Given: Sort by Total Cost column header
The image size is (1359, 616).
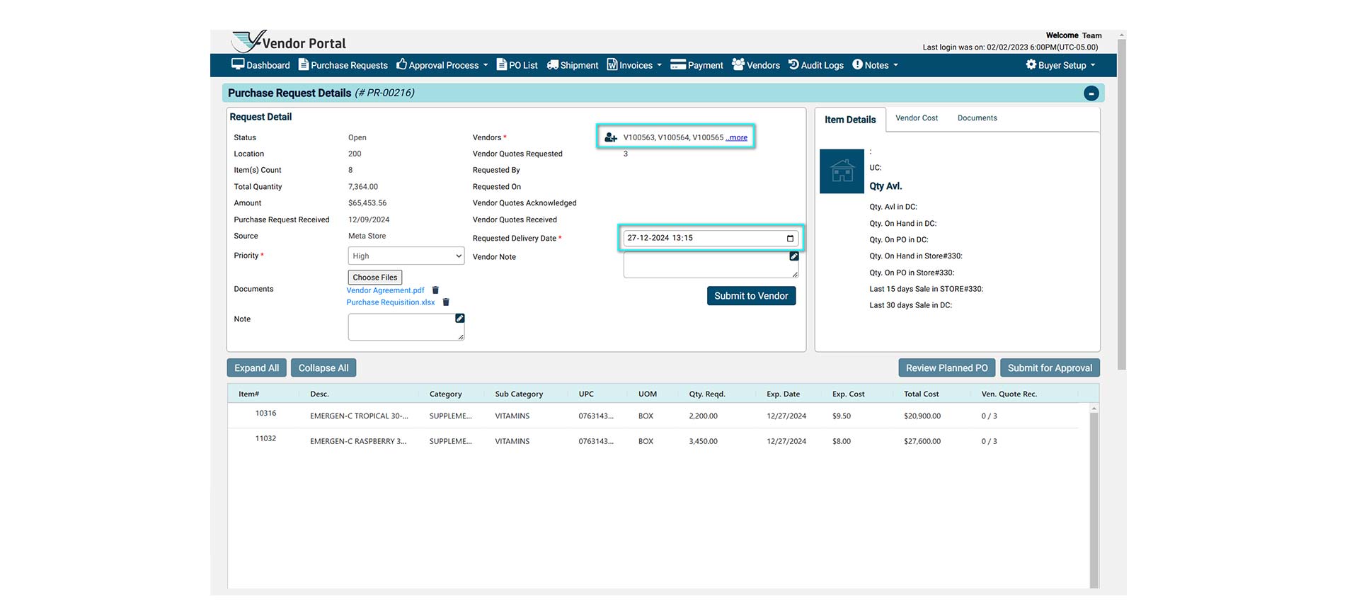Looking at the screenshot, I should click(x=921, y=394).
